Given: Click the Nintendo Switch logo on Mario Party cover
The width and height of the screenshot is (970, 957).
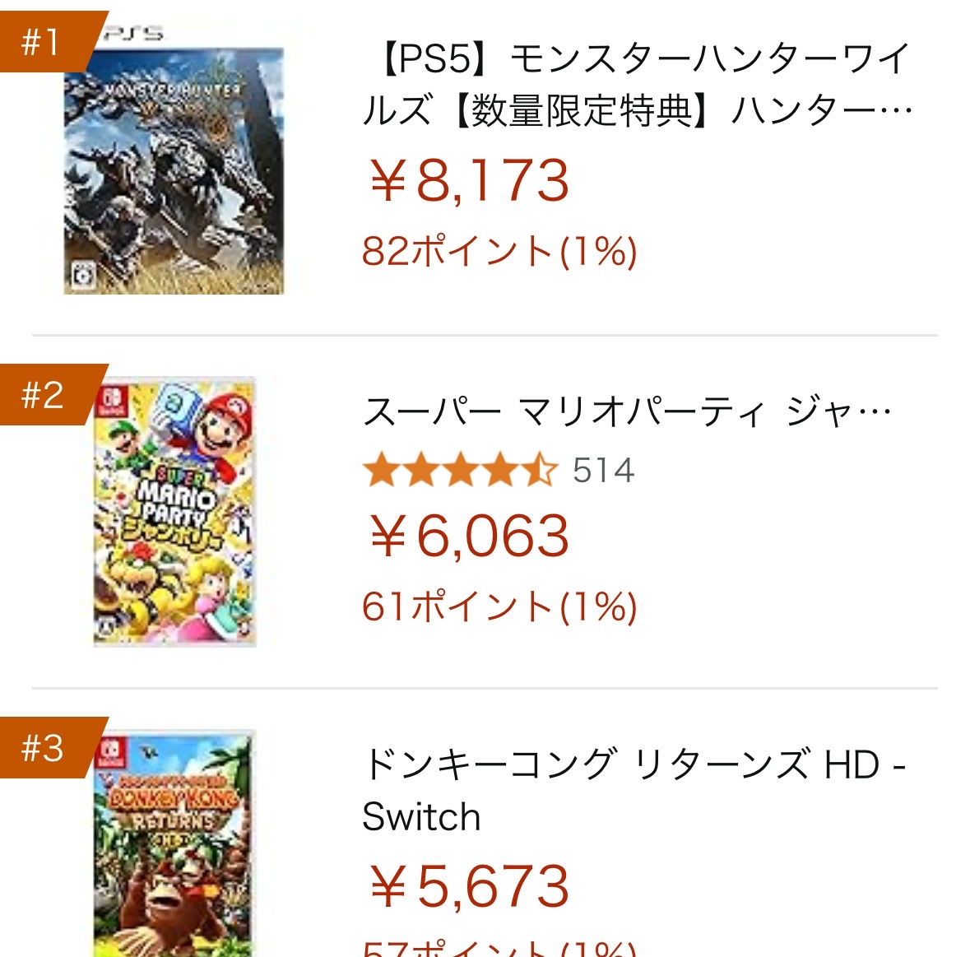Looking at the screenshot, I should 112,400.
